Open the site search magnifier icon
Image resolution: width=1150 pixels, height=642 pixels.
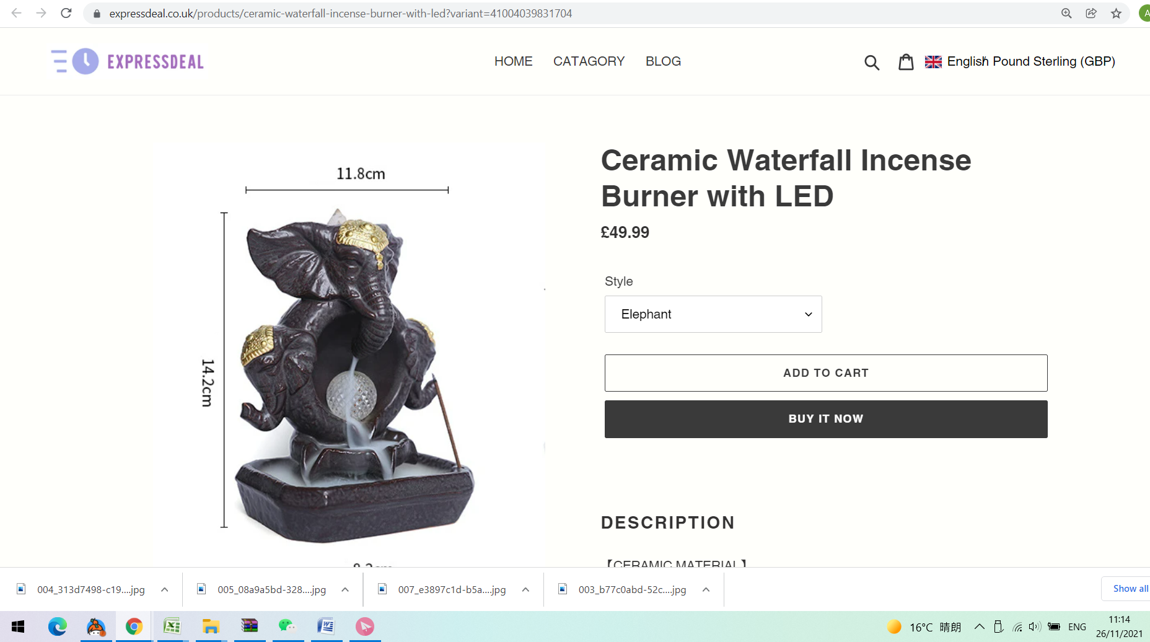click(872, 62)
